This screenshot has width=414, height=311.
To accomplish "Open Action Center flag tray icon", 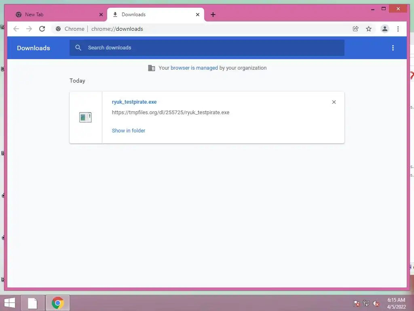I will point(357,303).
